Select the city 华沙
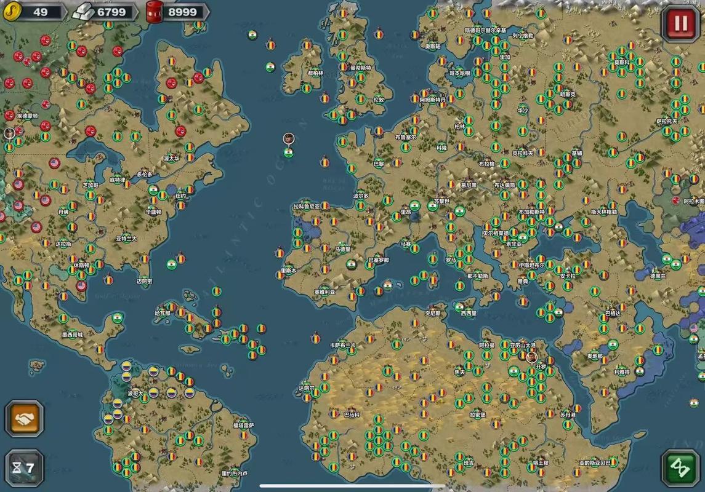The width and height of the screenshot is (705, 492). tap(523, 111)
